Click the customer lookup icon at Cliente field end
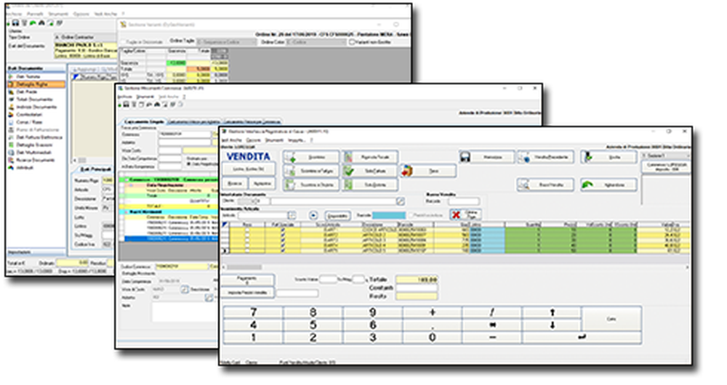This screenshot has height=385, width=727. 400,201
